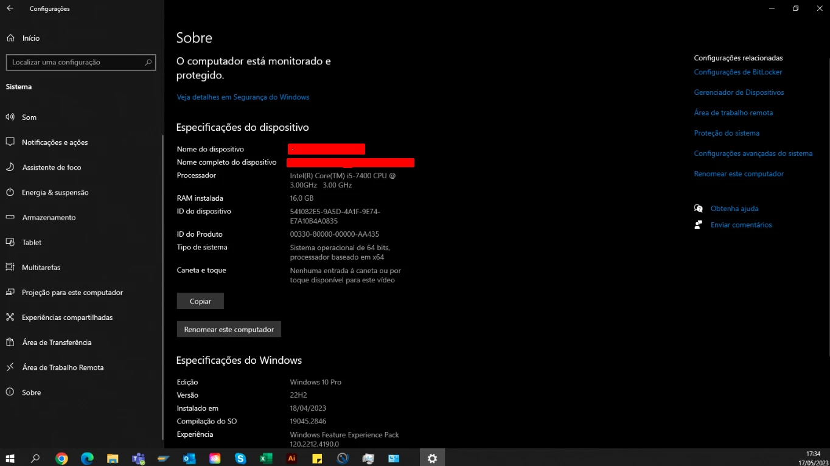Click the Notificações e ações icon

point(10,142)
